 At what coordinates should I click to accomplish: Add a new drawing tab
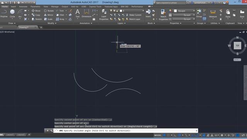(x=41, y=27)
